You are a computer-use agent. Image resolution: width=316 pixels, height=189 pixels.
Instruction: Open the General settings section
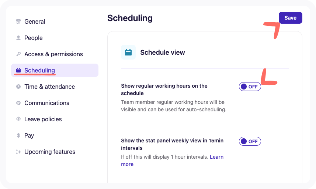[x=35, y=21]
